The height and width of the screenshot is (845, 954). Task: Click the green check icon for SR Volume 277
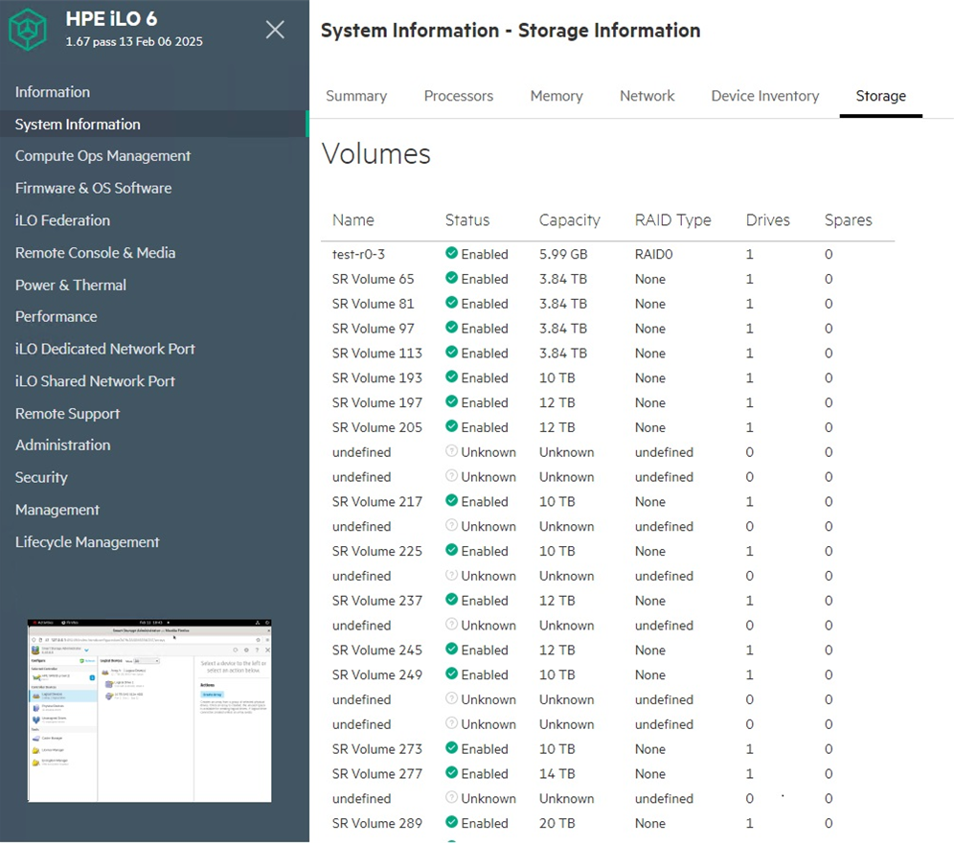point(451,772)
